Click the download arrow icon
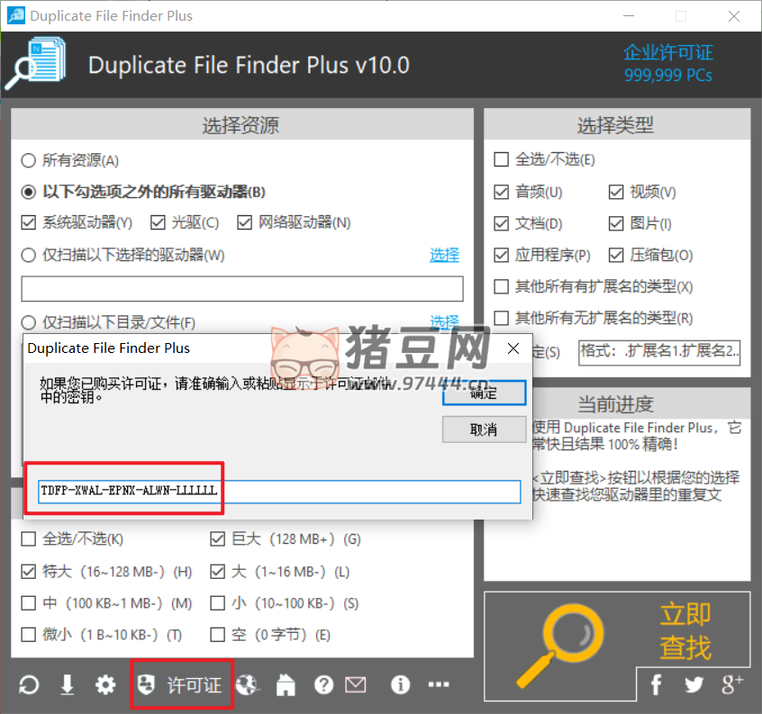Image resolution: width=762 pixels, height=714 pixels. 67,685
